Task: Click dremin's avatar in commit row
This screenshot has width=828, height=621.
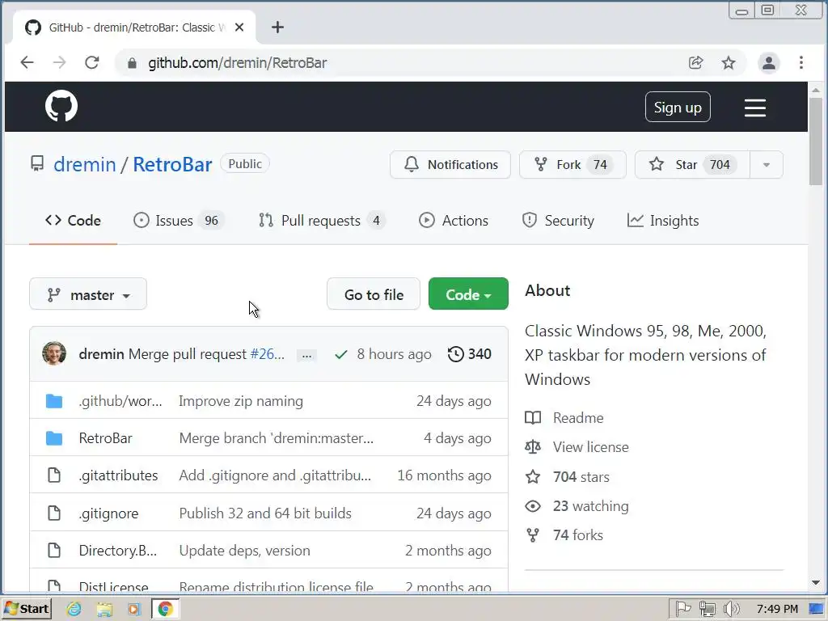Action: 54,353
